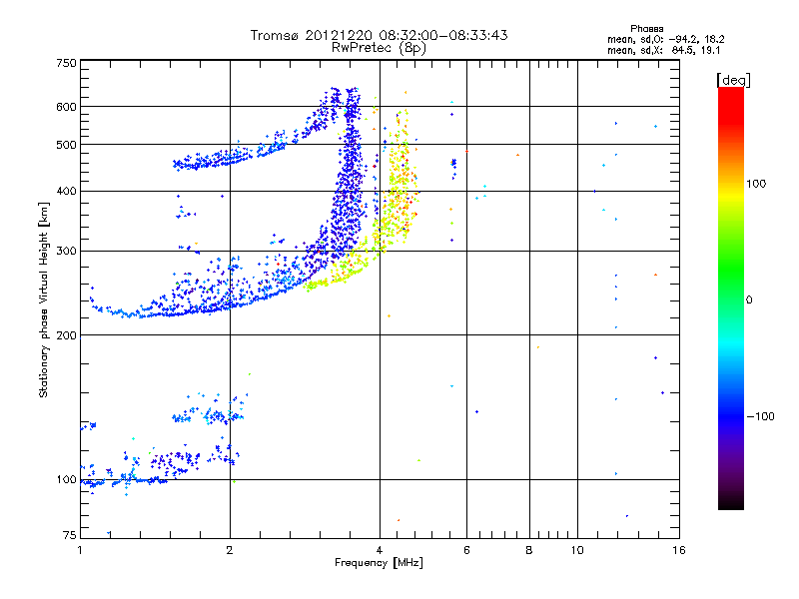Click the x-axis tick label "1"
Image resolution: width=799 pixels, height=599 pixels.
80,550
